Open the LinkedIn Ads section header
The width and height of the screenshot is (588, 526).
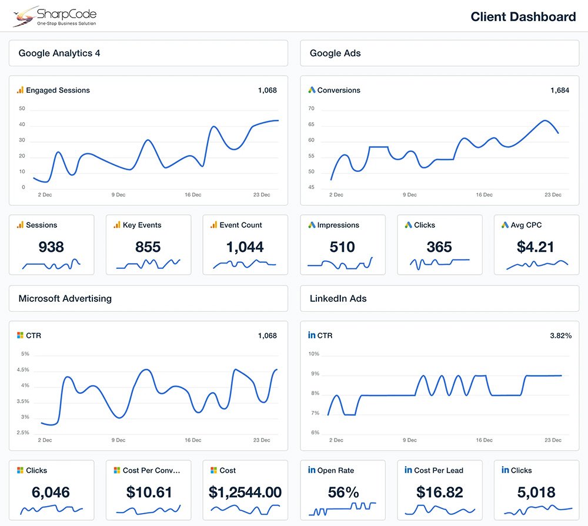[x=439, y=299]
